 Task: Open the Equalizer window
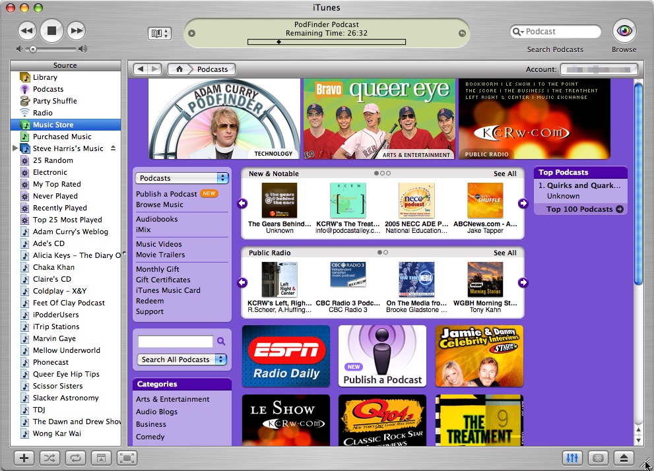[572, 458]
